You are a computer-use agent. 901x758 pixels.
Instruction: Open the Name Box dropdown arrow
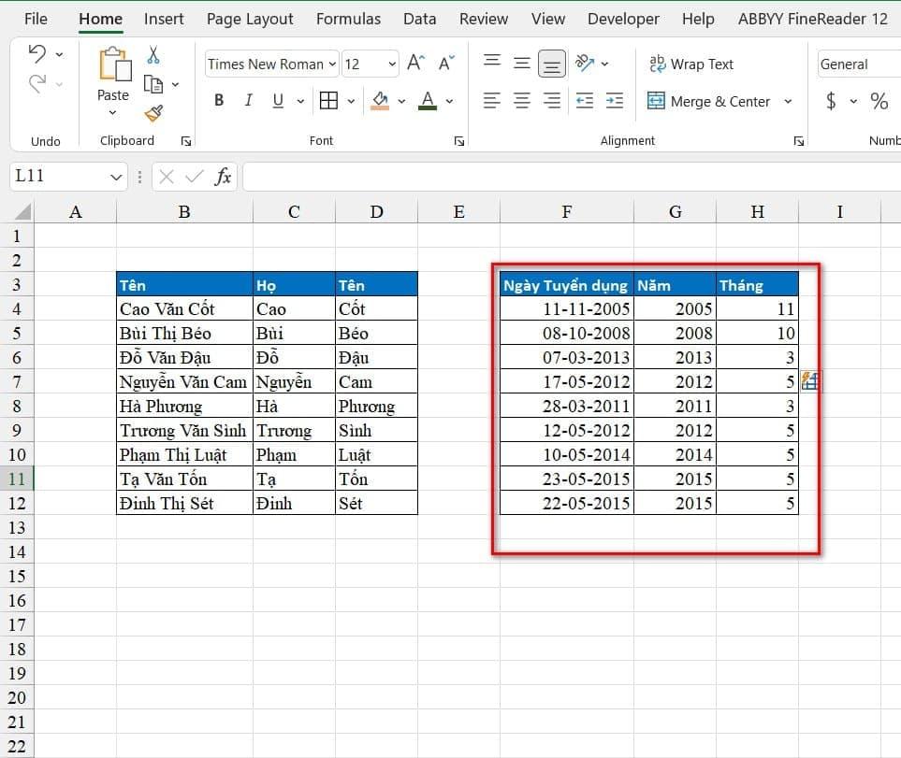(x=116, y=177)
